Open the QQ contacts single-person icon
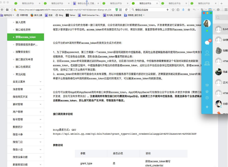The image size is (228, 167). click(207, 53)
